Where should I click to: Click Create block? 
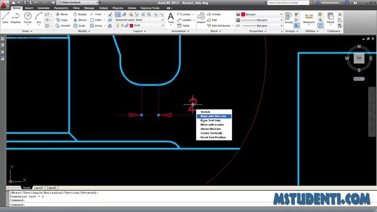coord(214,14)
